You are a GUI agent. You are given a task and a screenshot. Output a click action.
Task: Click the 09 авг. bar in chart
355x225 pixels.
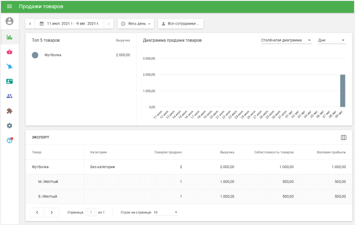point(343,90)
